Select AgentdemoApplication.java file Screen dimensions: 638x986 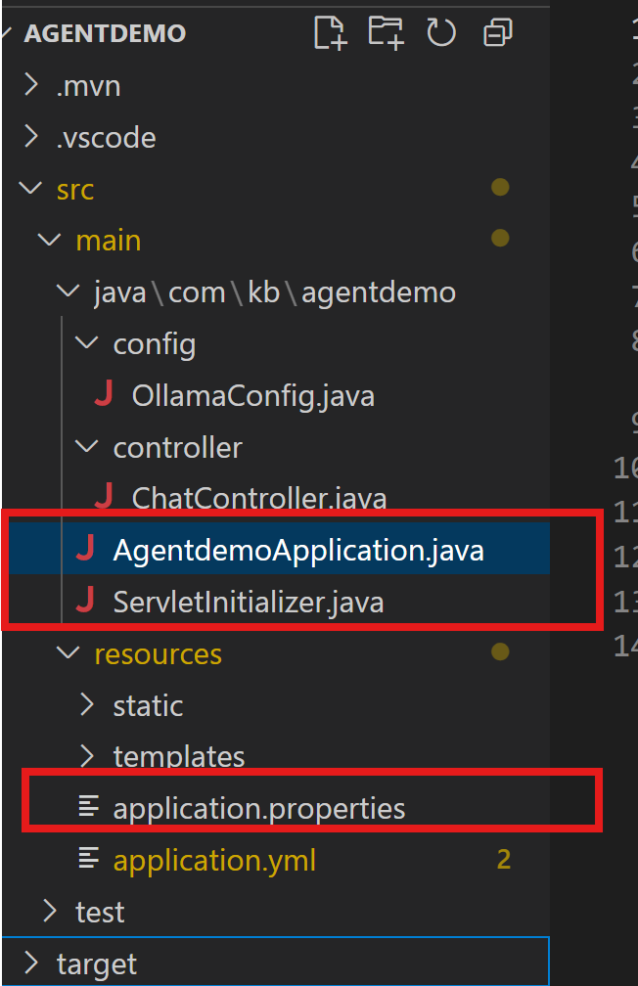[298, 550]
